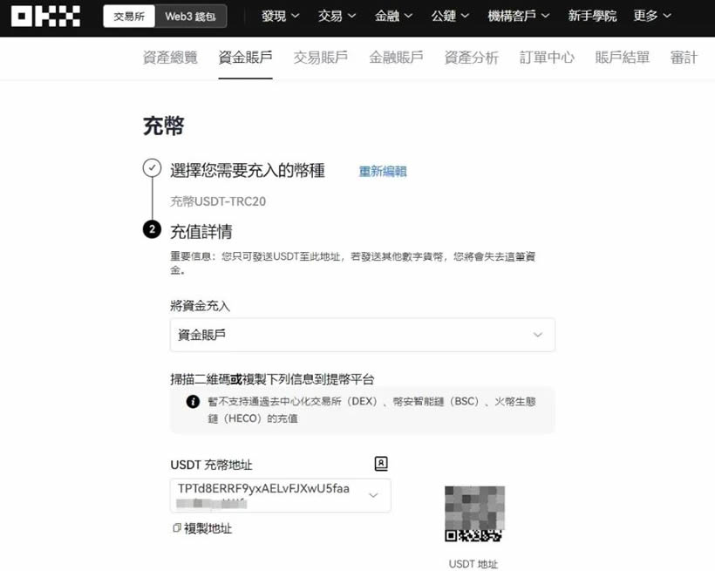Click the info icon in the warning box
The width and height of the screenshot is (715, 571).
click(x=191, y=401)
